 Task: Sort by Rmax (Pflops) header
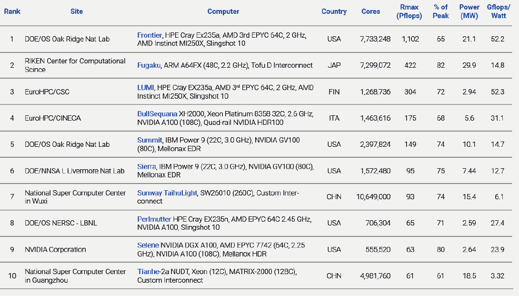pos(409,10)
